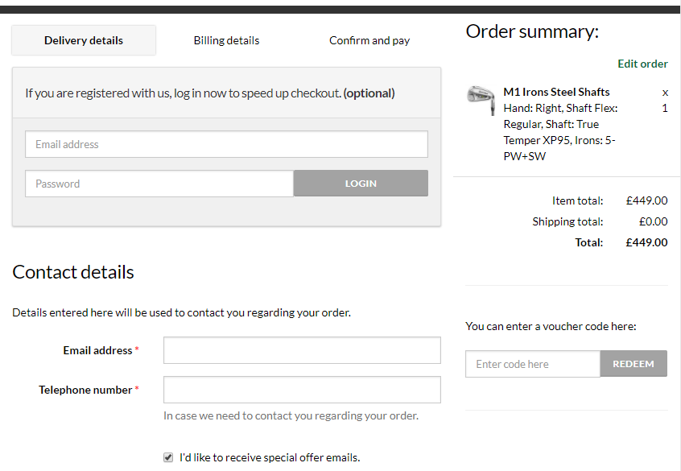Open the Edit order link
Screen dimensions: 681x471
642,64
